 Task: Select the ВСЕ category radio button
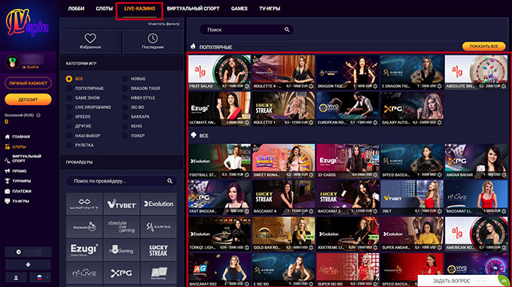pyautogui.click(x=69, y=79)
